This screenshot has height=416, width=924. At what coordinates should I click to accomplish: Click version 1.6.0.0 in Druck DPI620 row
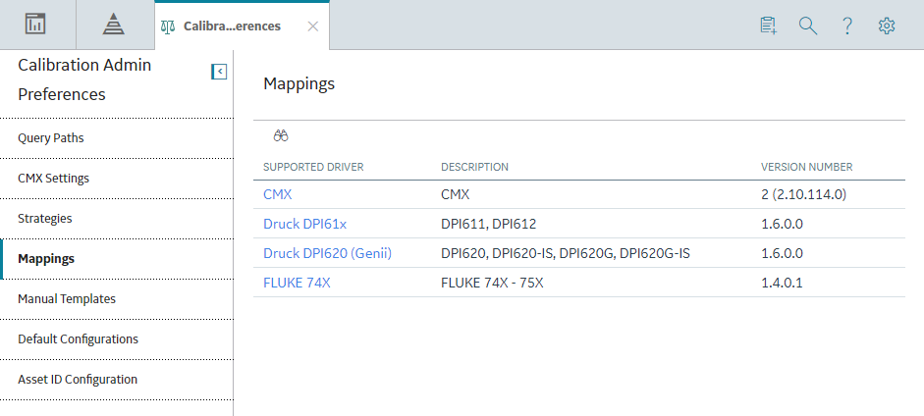click(x=782, y=253)
